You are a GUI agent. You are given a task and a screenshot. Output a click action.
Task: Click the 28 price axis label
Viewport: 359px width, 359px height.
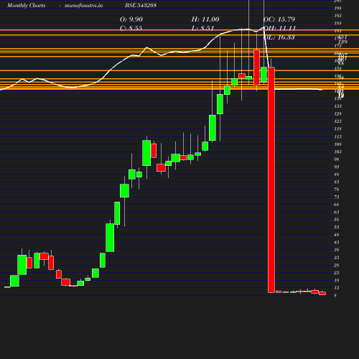337,265
